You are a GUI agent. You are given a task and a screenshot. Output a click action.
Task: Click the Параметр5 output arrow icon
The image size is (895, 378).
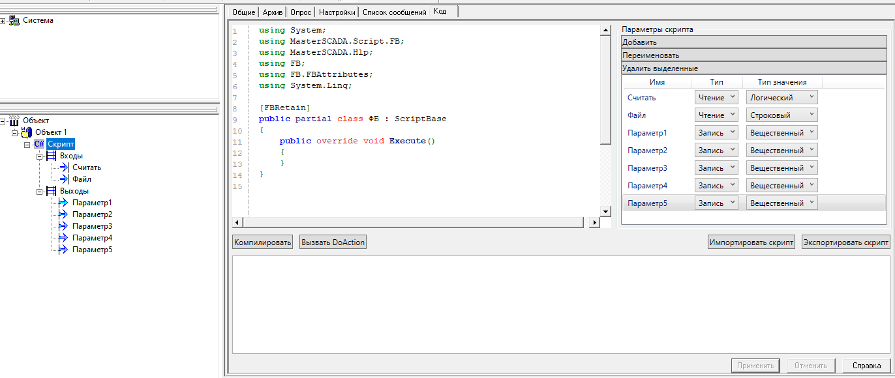tap(64, 250)
